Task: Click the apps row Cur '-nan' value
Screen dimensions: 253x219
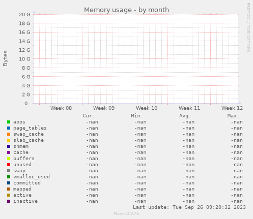Action: pyautogui.click(x=92, y=122)
